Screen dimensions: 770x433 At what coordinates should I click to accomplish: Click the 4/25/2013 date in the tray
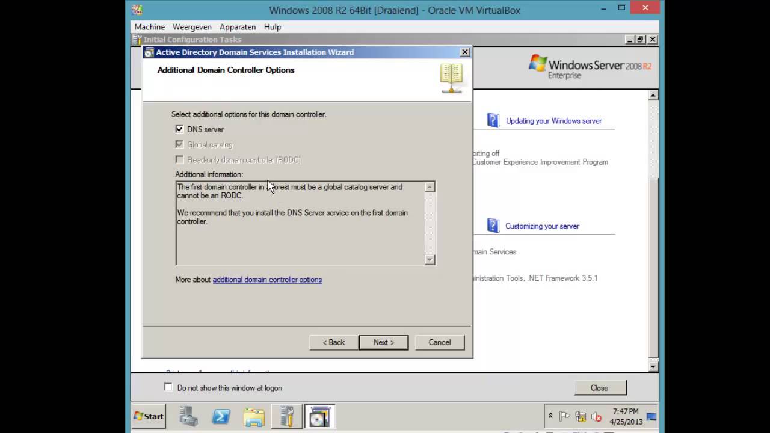(x=626, y=422)
